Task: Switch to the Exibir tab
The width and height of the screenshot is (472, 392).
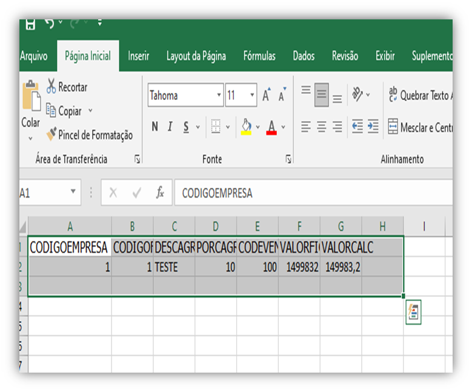Action: [385, 56]
